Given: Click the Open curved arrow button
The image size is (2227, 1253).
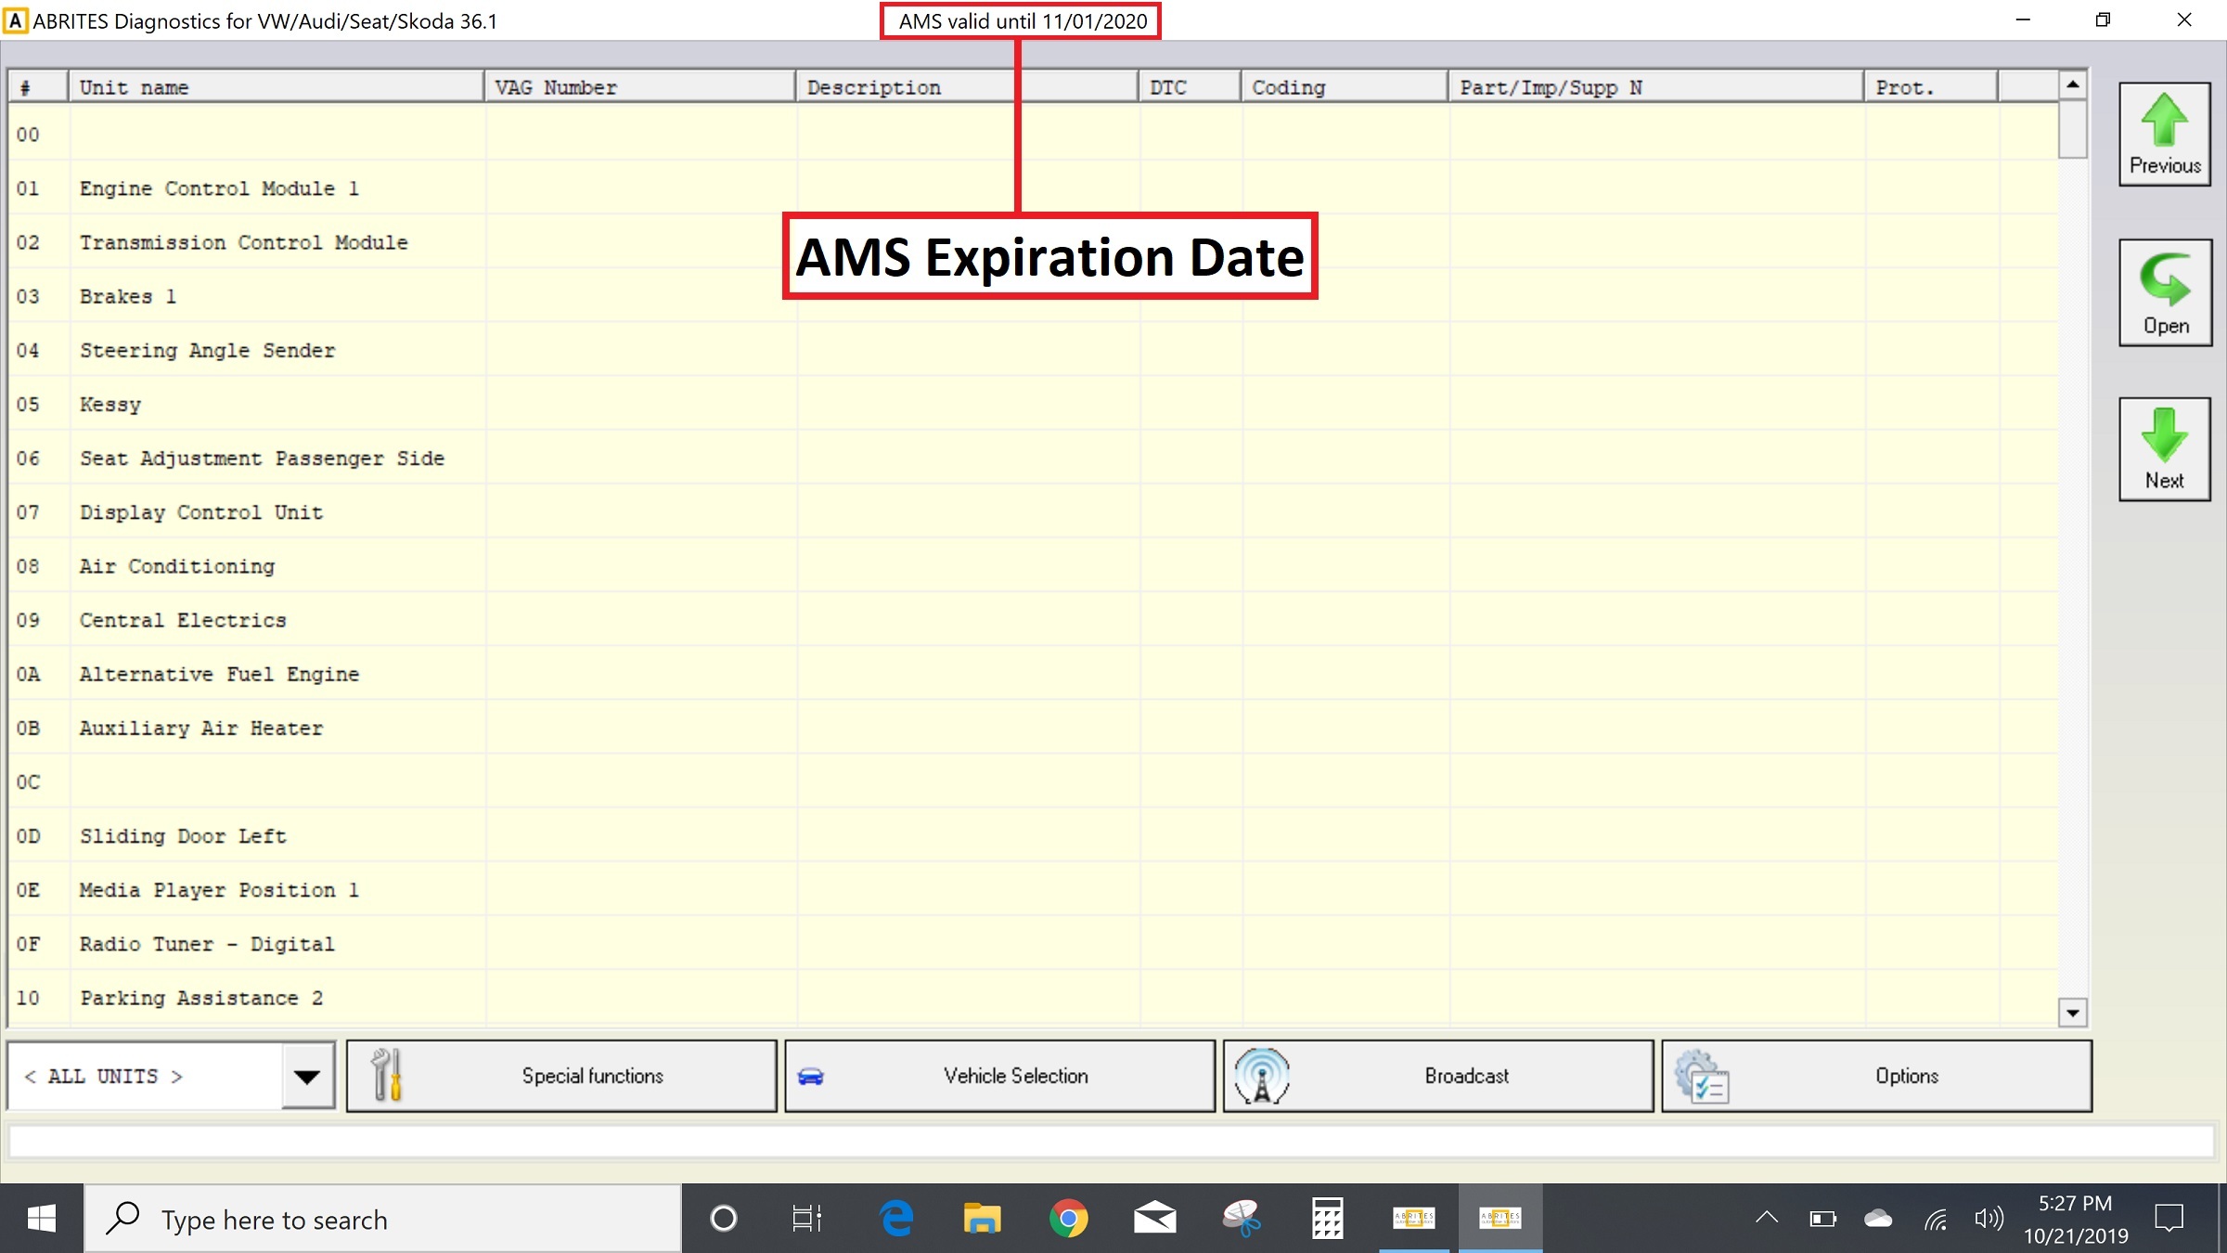Looking at the screenshot, I should [2164, 293].
